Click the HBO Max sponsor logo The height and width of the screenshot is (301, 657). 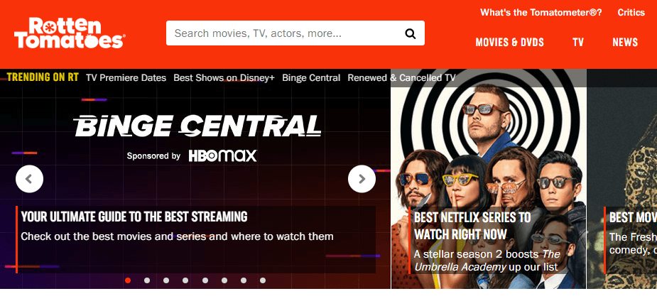tap(222, 155)
